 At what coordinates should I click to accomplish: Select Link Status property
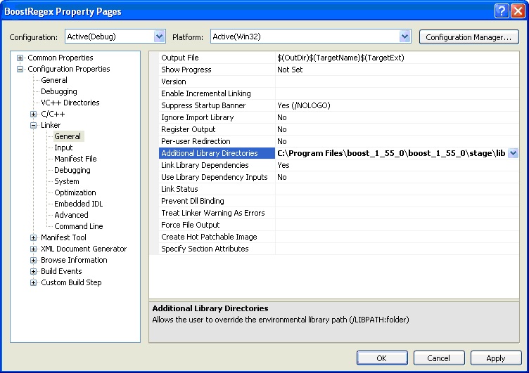point(217,189)
